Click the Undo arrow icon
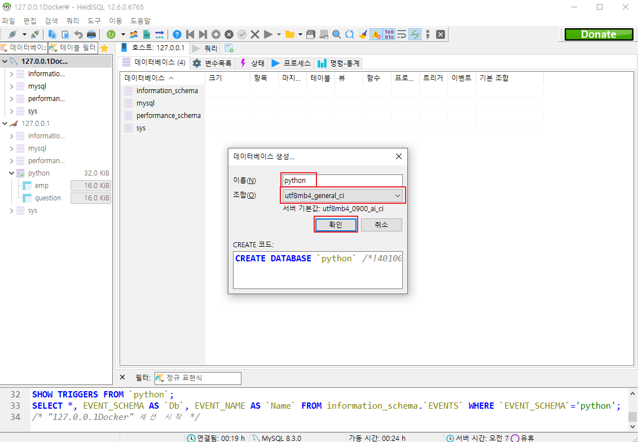 coord(78,34)
